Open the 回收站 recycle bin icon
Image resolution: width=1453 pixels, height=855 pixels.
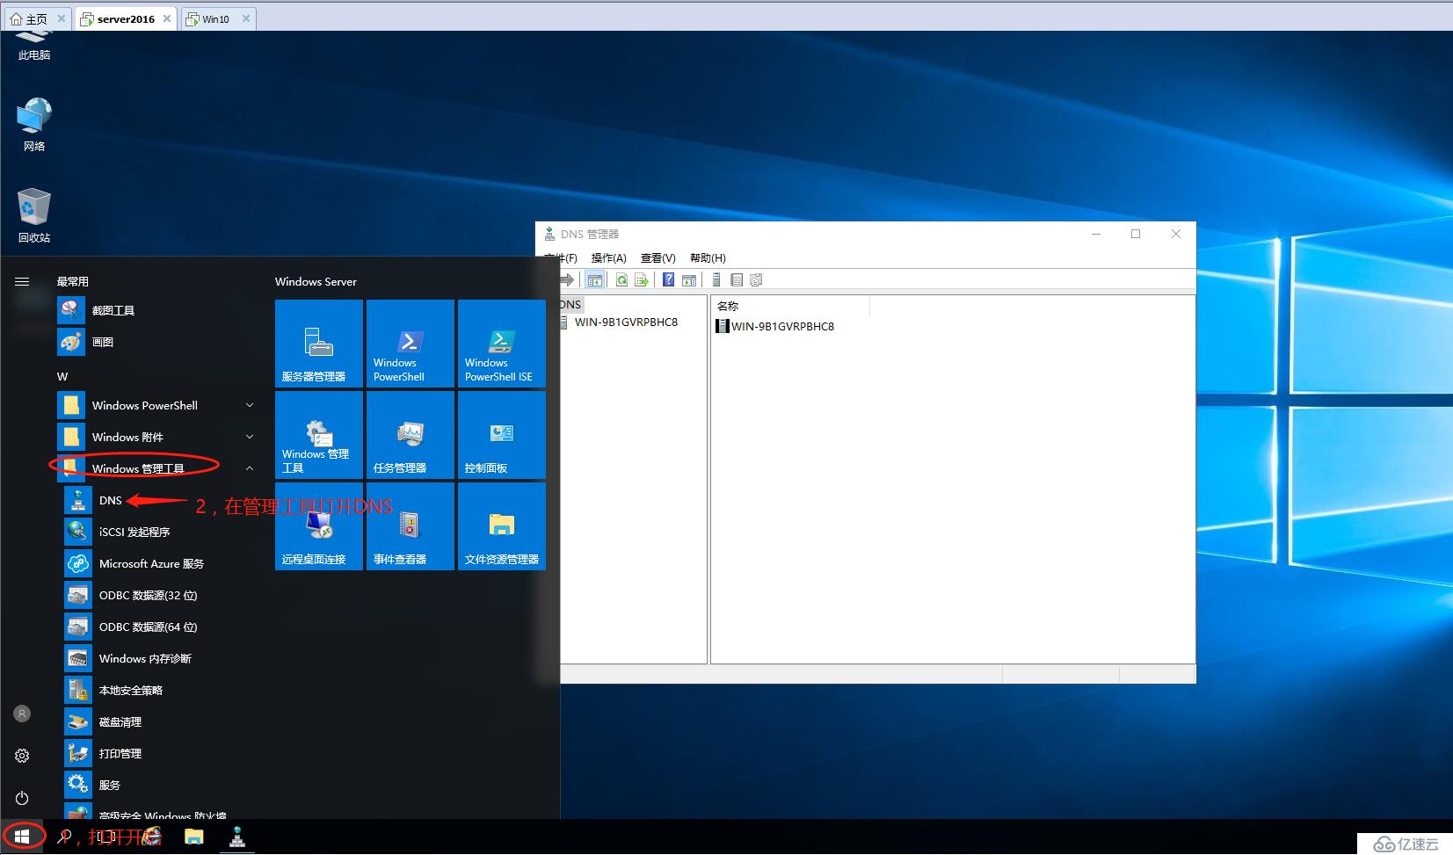34,215
